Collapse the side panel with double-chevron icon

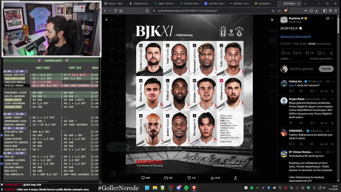coord(272,20)
